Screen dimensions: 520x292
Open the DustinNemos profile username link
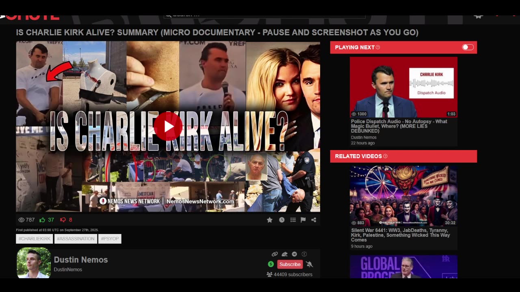[68, 270]
